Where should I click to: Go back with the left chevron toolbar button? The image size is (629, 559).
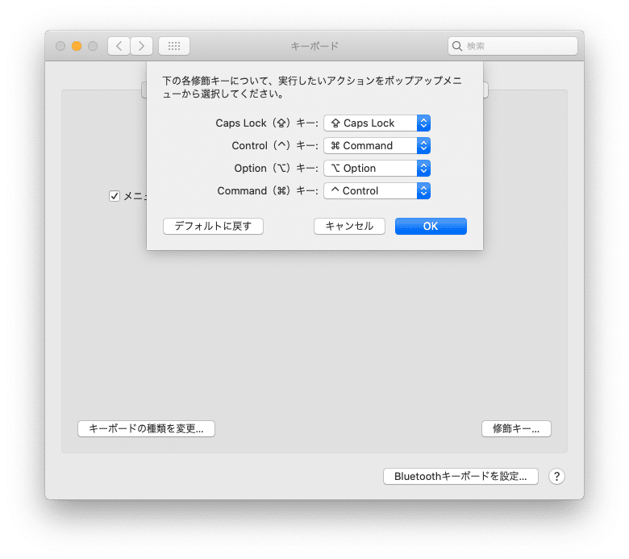pyautogui.click(x=119, y=46)
